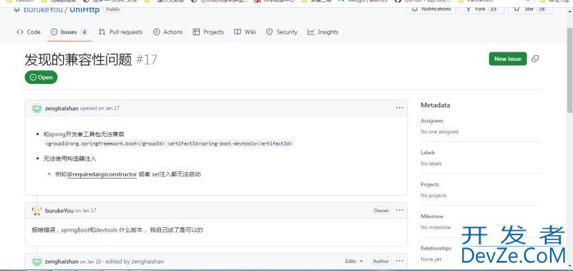This screenshot has width=573, height=271.
Task: Open the UniHttp repository link
Action: [x=84, y=9]
